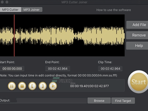The height and width of the screenshot is (111, 148).
Task: Click the Clip Time field
Action: click(110, 68)
